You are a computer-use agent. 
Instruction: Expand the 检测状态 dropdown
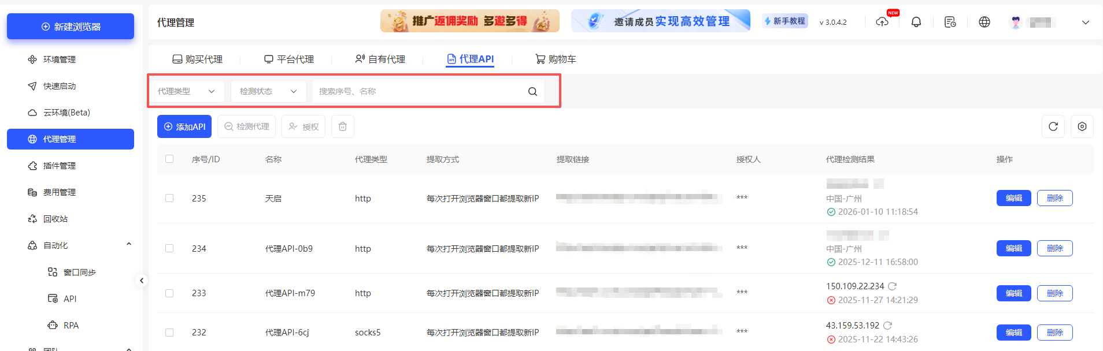point(268,91)
